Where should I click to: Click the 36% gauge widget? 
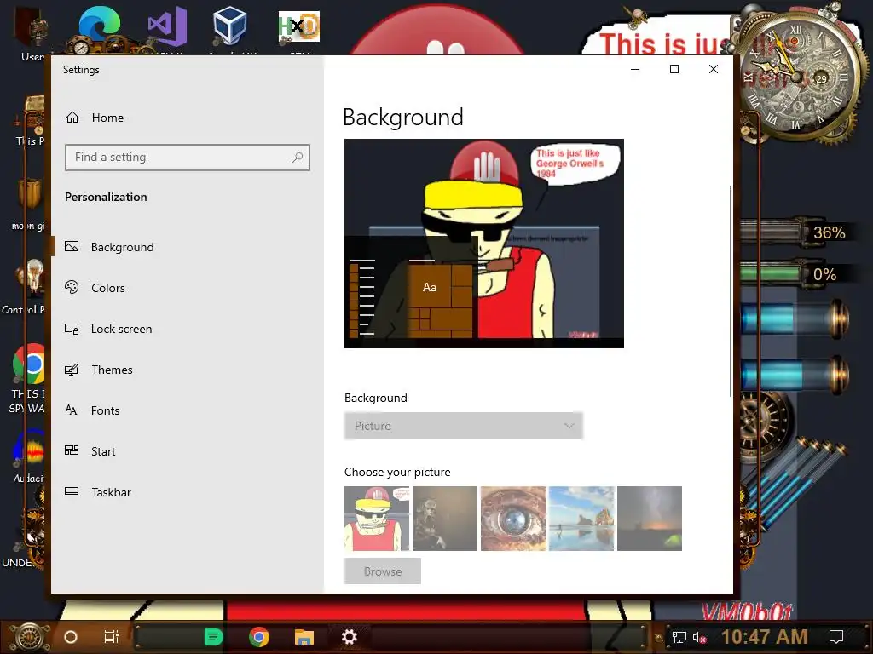(x=797, y=232)
